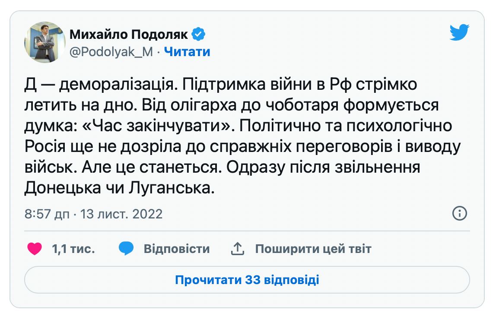
Task: Follow the account via Читати
Action: 188,52
